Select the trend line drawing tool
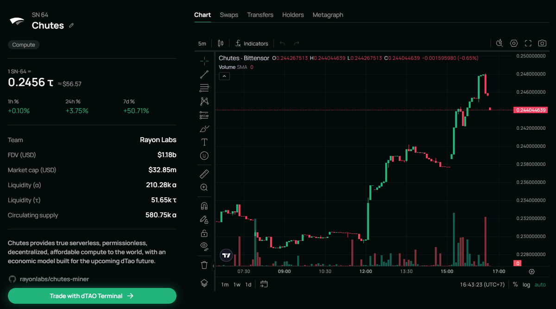Screen dimensions: 556x309 pyautogui.click(x=204, y=74)
